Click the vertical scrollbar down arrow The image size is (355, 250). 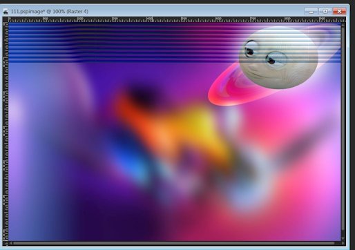[x=343, y=238]
